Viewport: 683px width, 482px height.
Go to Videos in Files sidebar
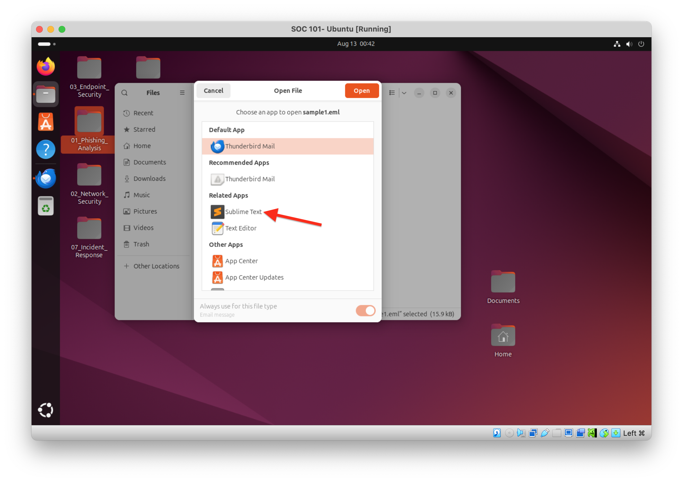pyautogui.click(x=153, y=228)
